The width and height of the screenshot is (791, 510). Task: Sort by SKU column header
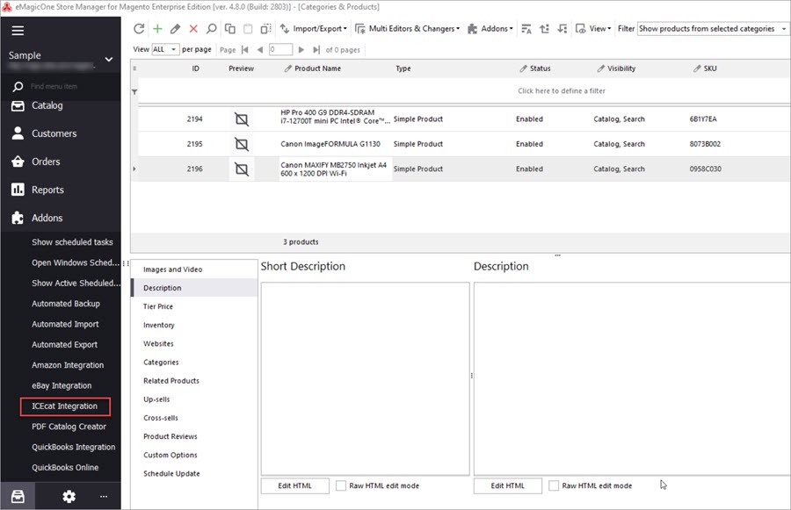tap(710, 68)
